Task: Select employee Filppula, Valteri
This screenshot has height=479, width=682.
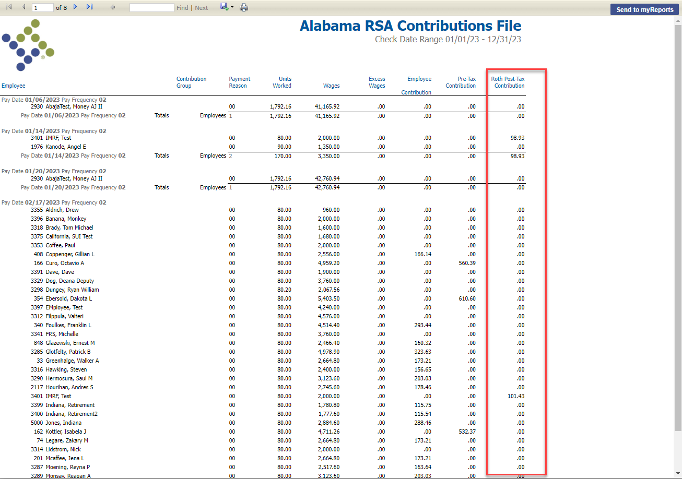Action: [64, 316]
